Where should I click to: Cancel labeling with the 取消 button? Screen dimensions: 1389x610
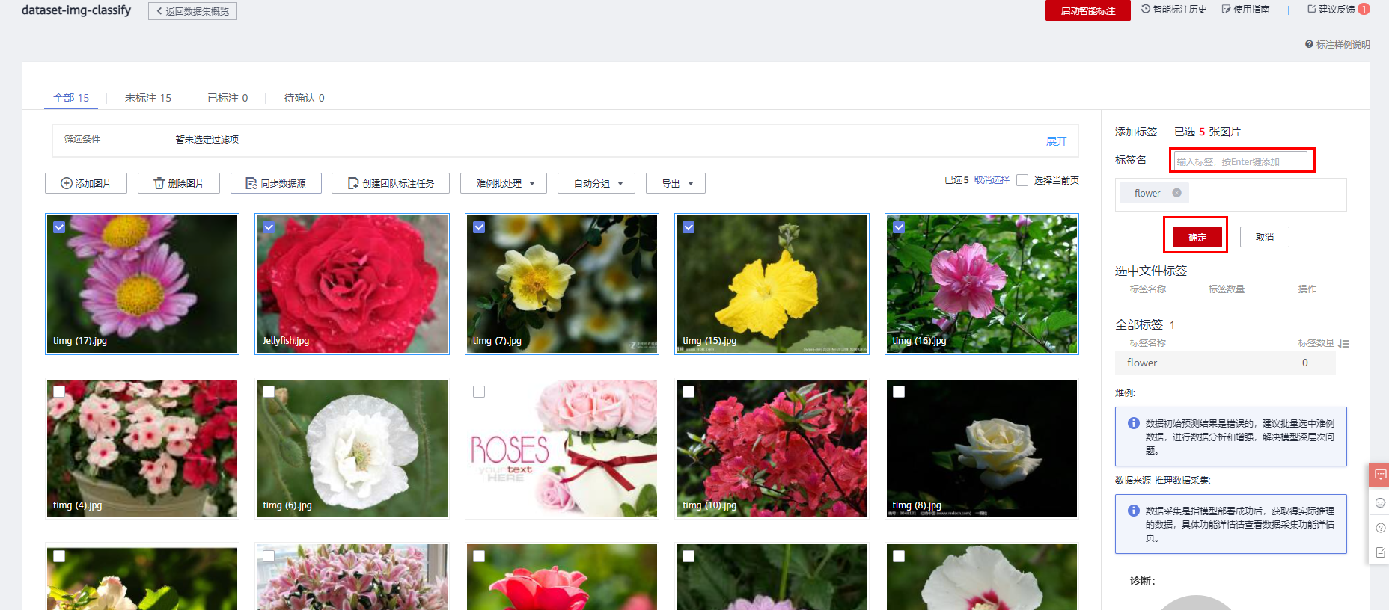pyautogui.click(x=1265, y=237)
